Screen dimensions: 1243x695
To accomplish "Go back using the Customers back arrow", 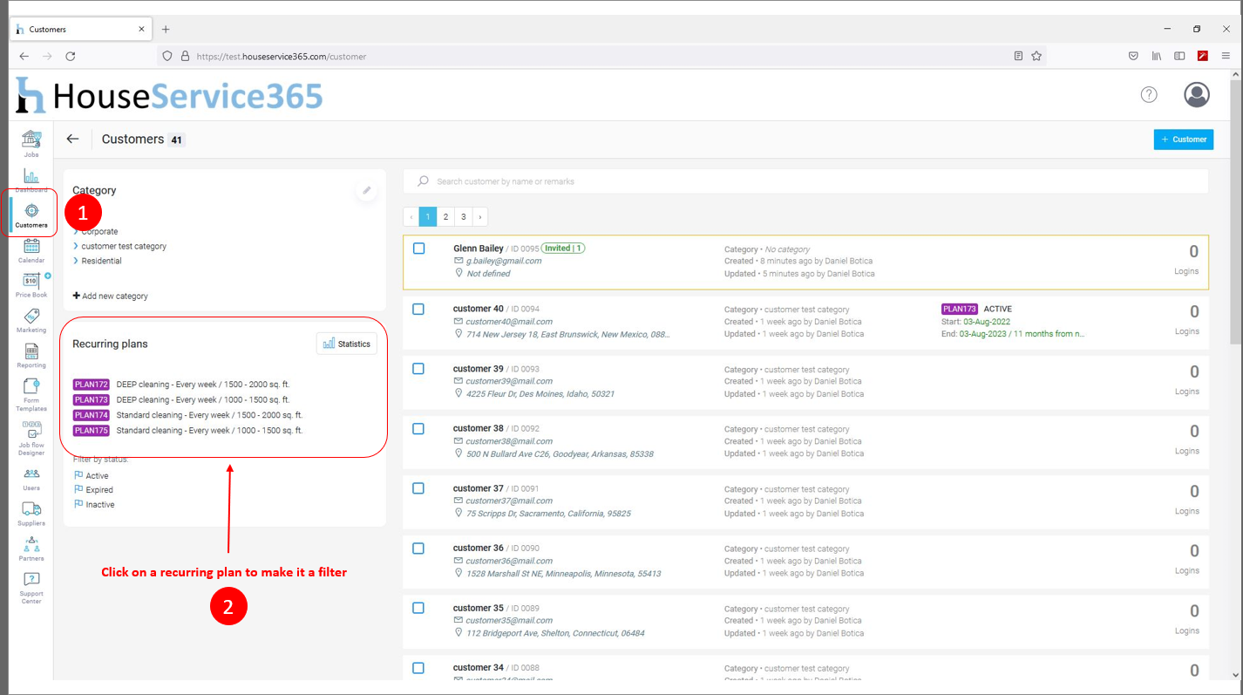I will click(73, 139).
